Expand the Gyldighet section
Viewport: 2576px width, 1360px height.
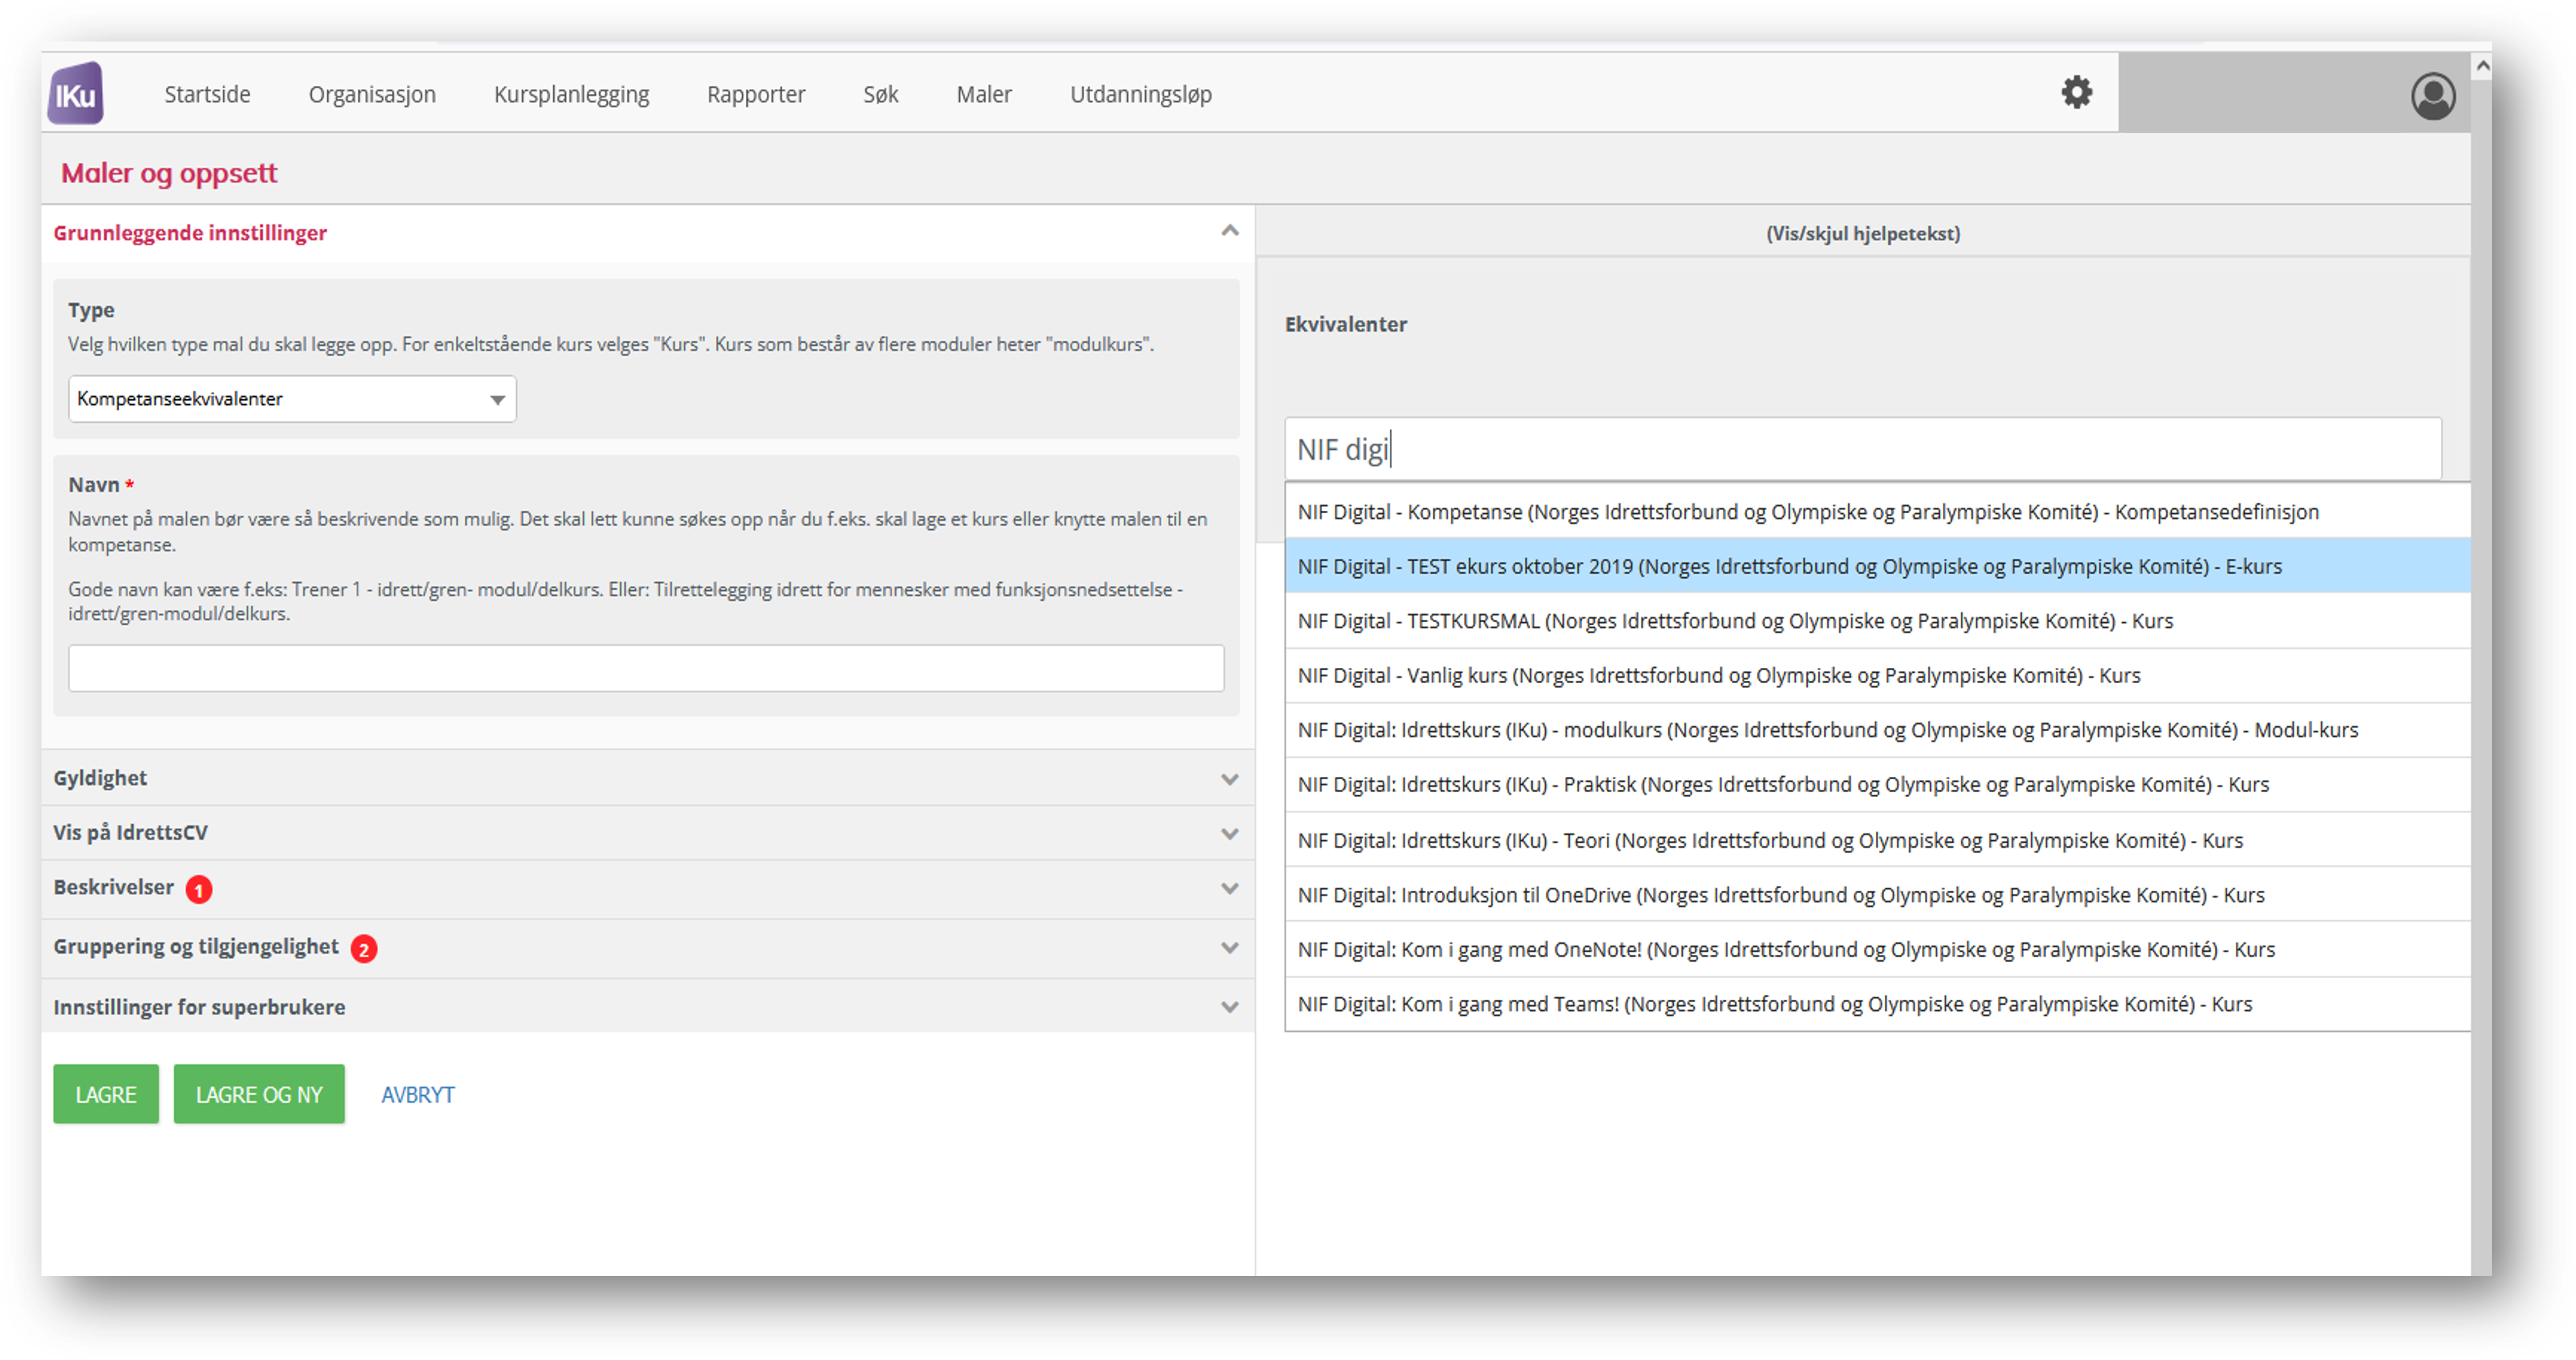point(647,777)
